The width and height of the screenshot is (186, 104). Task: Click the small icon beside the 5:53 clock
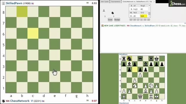[87, 3]
